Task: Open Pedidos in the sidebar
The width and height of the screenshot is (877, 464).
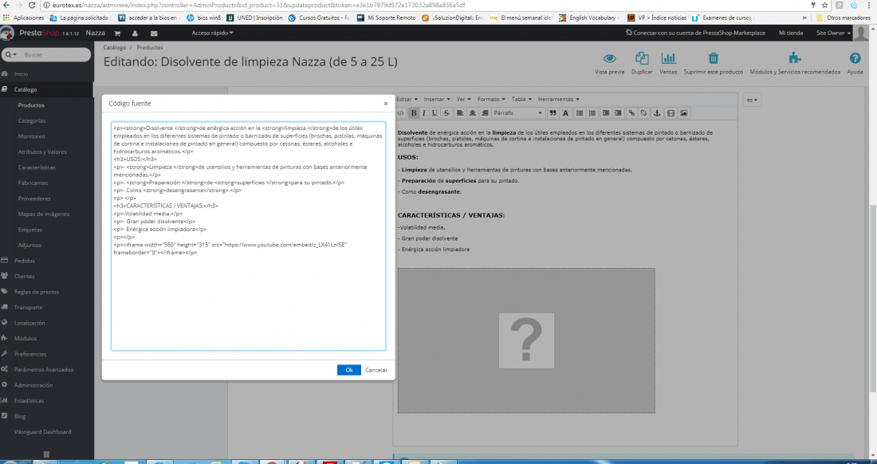Action: (x=24, y=261)
